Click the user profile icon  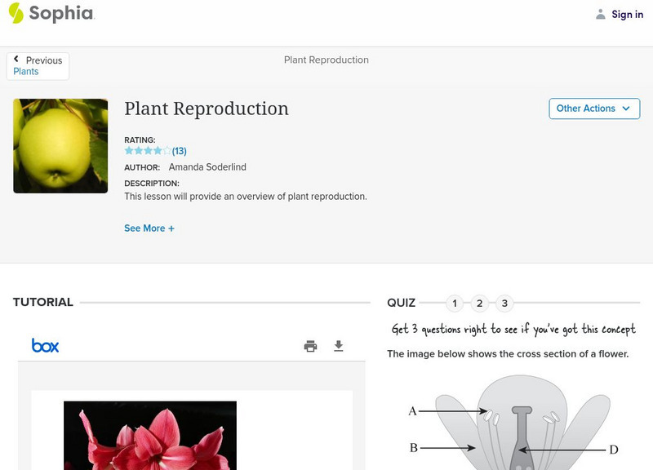601,14
